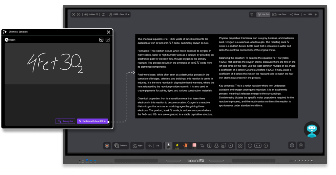Open the AI robot assistant
This screenshot has width=336, height=175.
[311, 130]
